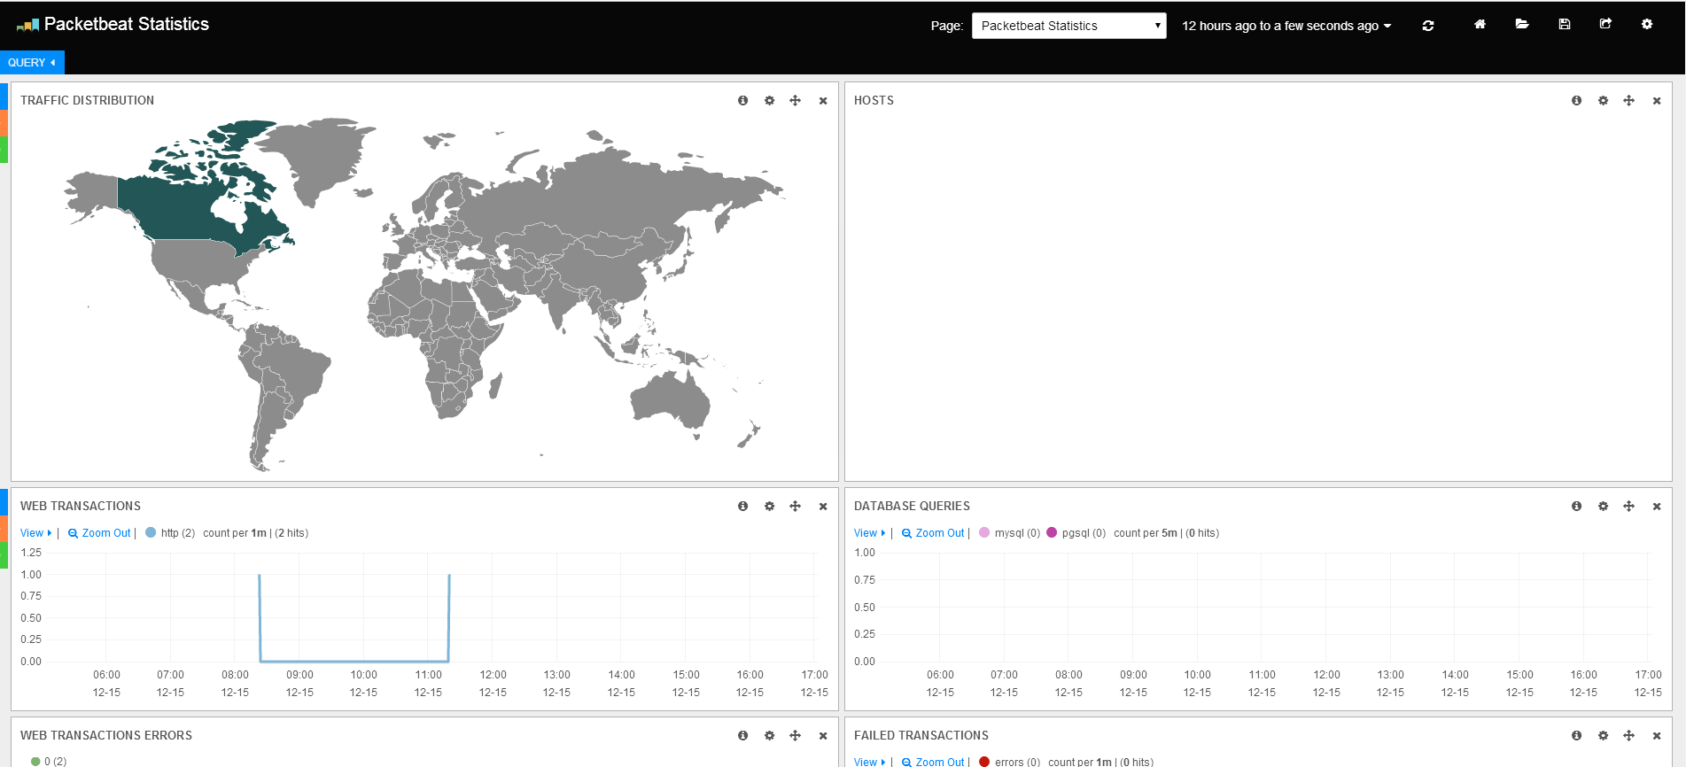This screenshot has height=767, width=1686.
Task: Expand View options in Web Transactions
Action: [36, 533]
